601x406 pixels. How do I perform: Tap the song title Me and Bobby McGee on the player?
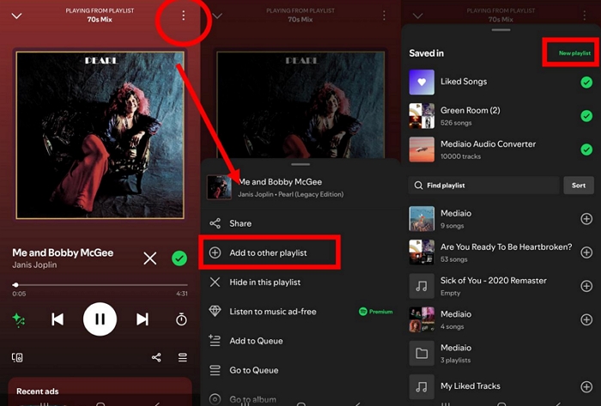click(x=63, y=253)
